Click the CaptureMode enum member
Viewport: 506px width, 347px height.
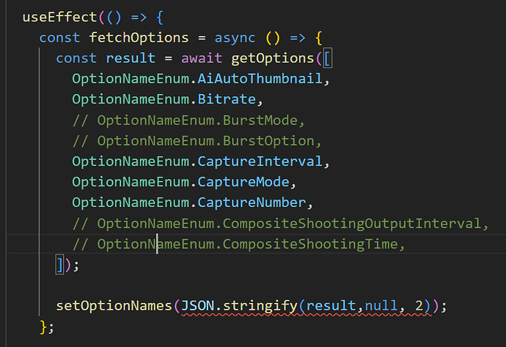coord(243,183)
